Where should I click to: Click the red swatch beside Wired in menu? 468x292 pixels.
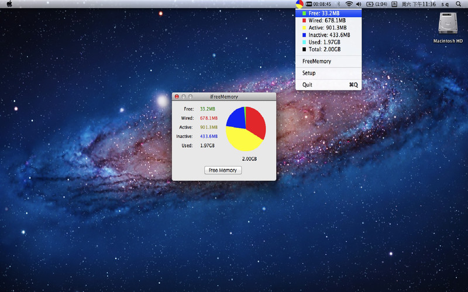304,20
